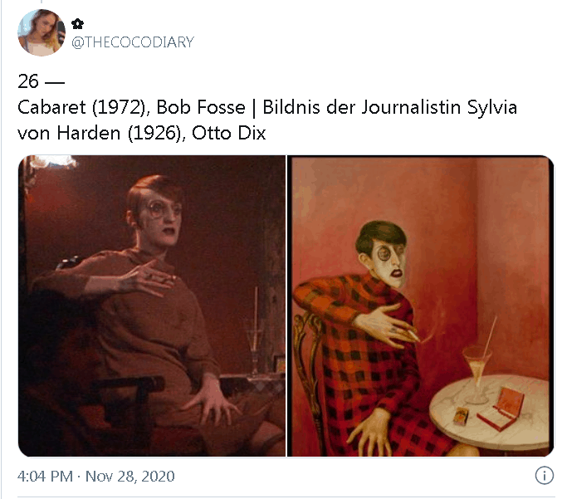Click the 4:04 PM timestamp link
The width and height of the screenshot is (562, 499).
(45, 477)
